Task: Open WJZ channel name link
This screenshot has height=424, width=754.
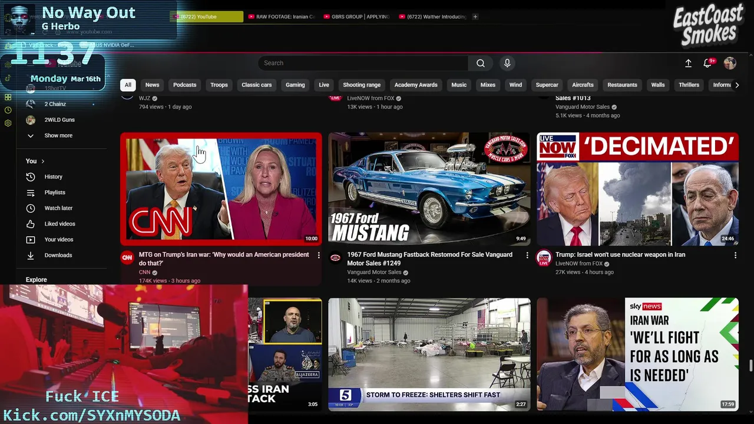Action: tap(144, 98)
